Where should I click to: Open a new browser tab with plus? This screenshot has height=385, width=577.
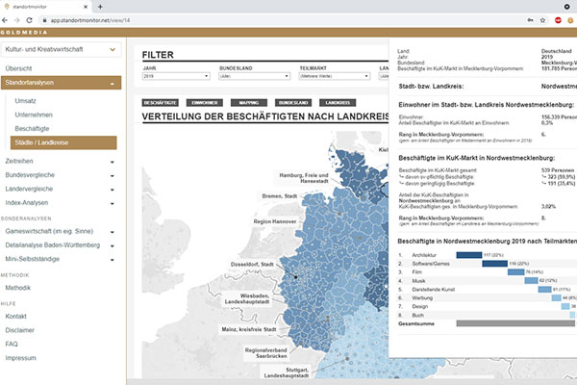tap(100, 7)
